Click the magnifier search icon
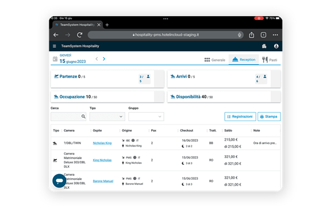331x208 pixels. pyautogui.click(x=83, y=117)
